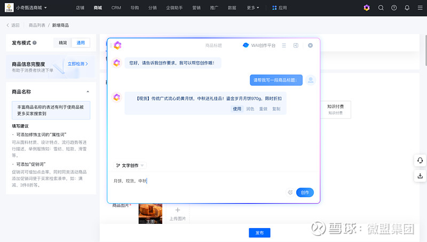
Task: Open the 商城 navigation tab
Action: pyautogui.click(x=97, y=8)
